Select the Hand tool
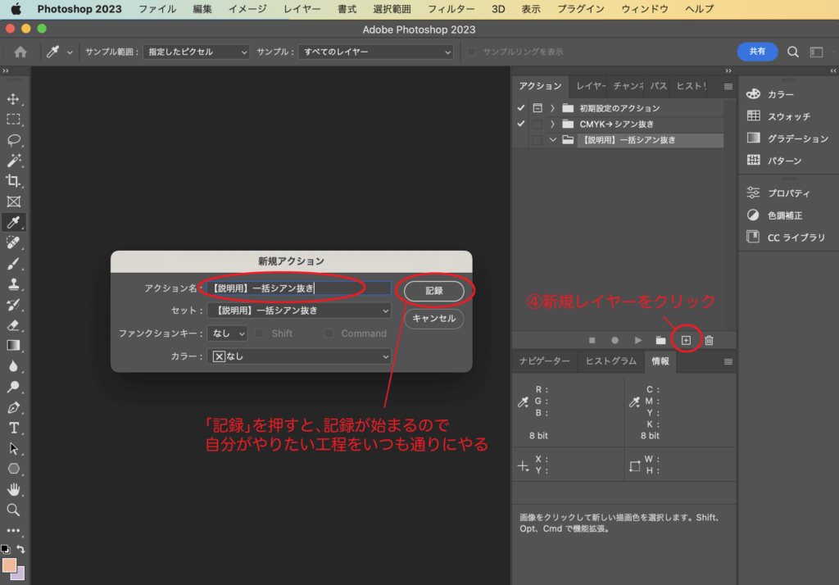The width and height of the screenshot is (839, 585). [13, 489]
